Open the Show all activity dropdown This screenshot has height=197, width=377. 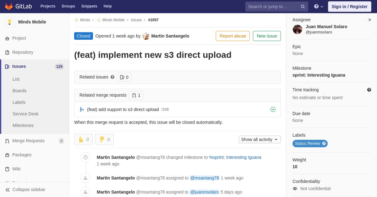[260, 139]
